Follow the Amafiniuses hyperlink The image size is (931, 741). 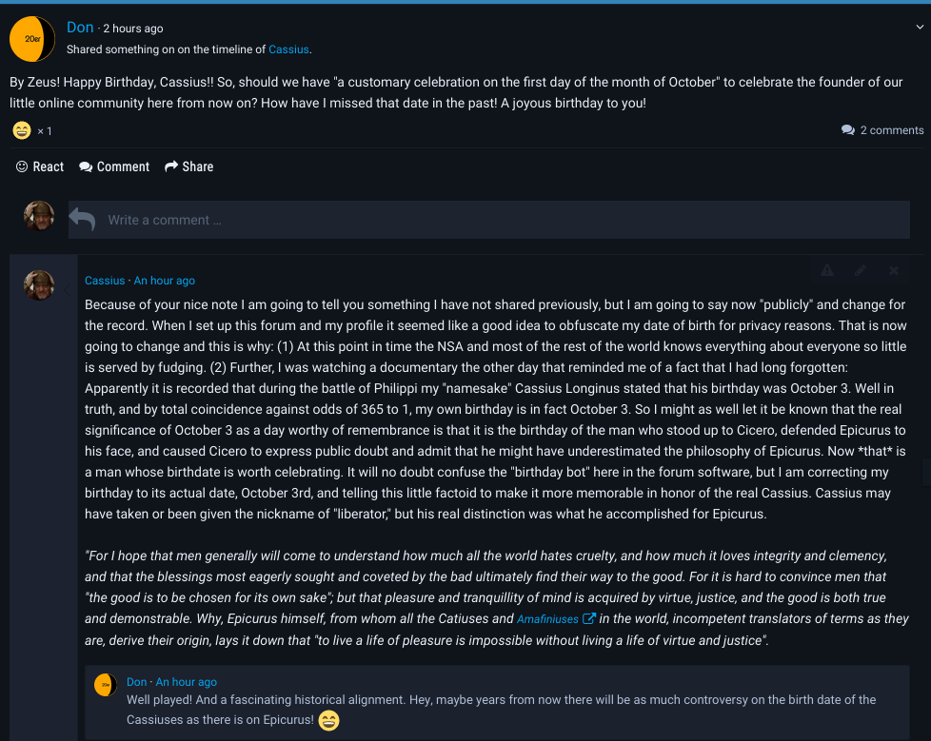click(x=547, y=618)
